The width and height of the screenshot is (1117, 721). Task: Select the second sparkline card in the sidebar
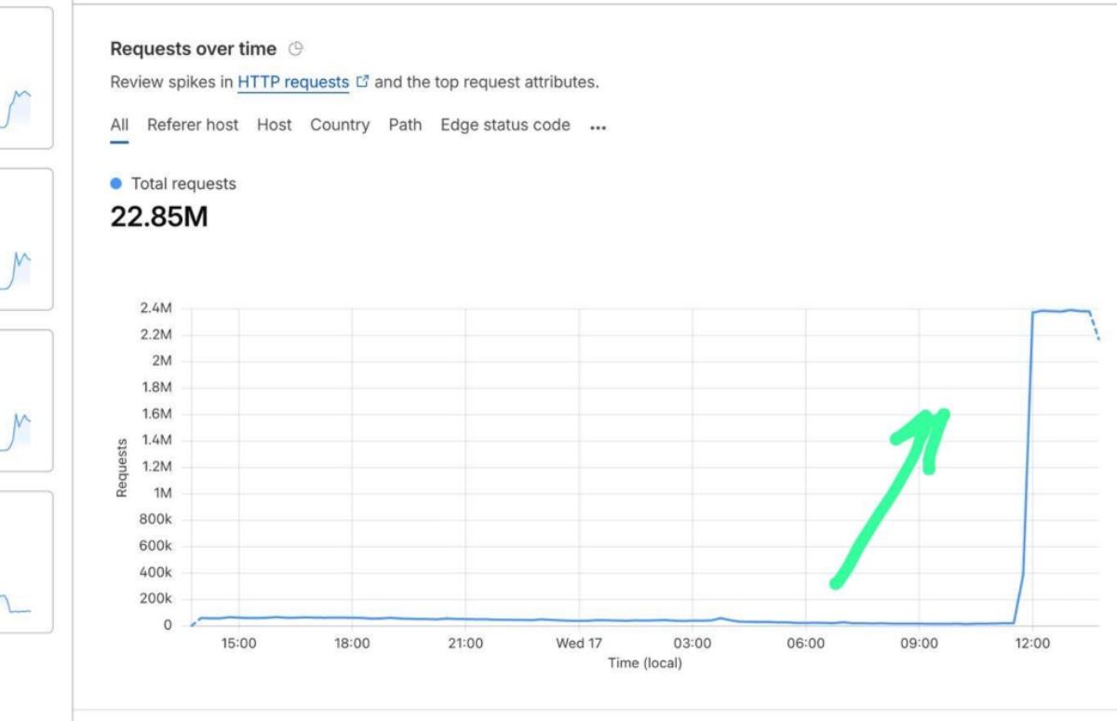tap(26, 239)
